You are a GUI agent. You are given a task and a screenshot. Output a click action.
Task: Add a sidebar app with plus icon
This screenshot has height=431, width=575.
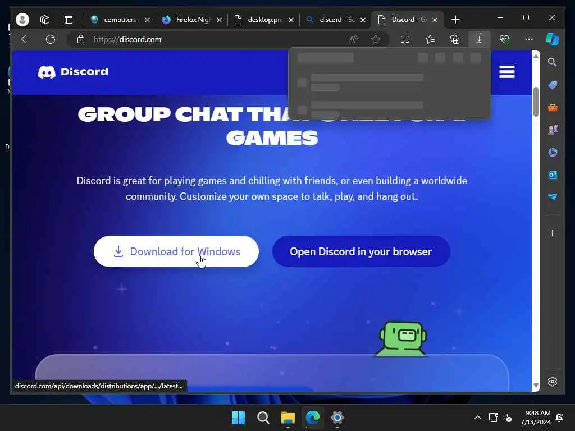(553, 233)
